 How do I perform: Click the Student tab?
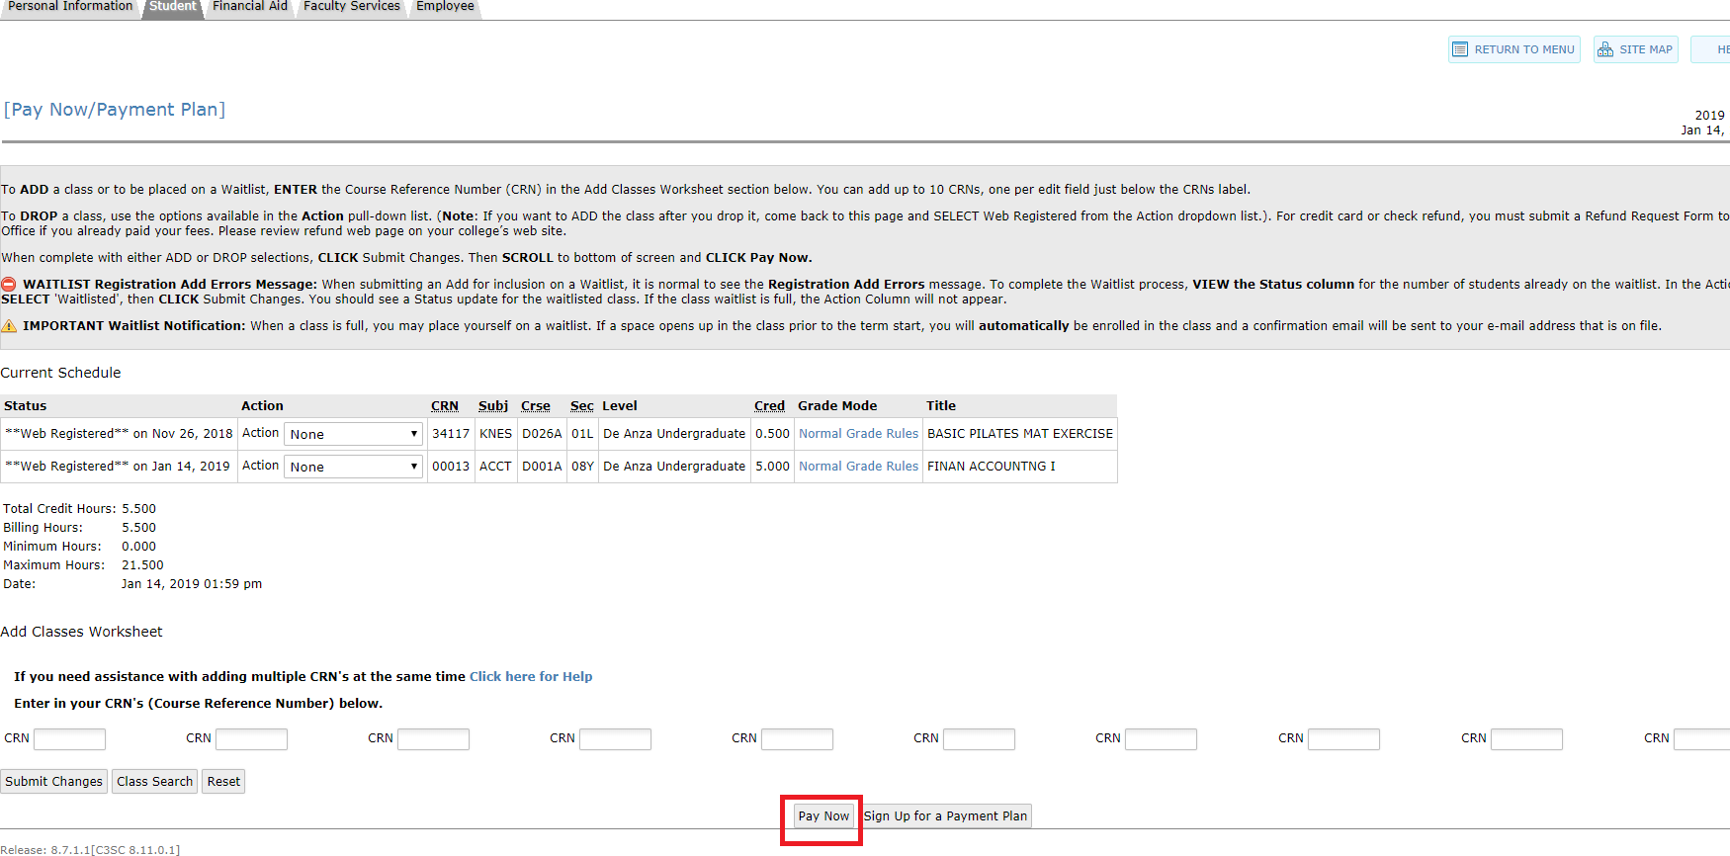click(x=173, y=7)
